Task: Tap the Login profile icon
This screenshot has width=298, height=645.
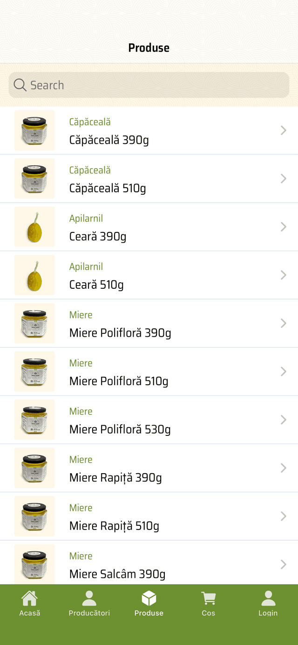Action: pyautogui.click(x=268, y=598)
